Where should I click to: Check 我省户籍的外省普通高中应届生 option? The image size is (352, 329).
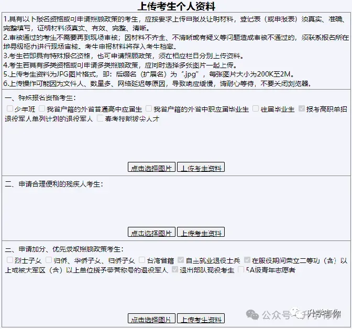42,108
